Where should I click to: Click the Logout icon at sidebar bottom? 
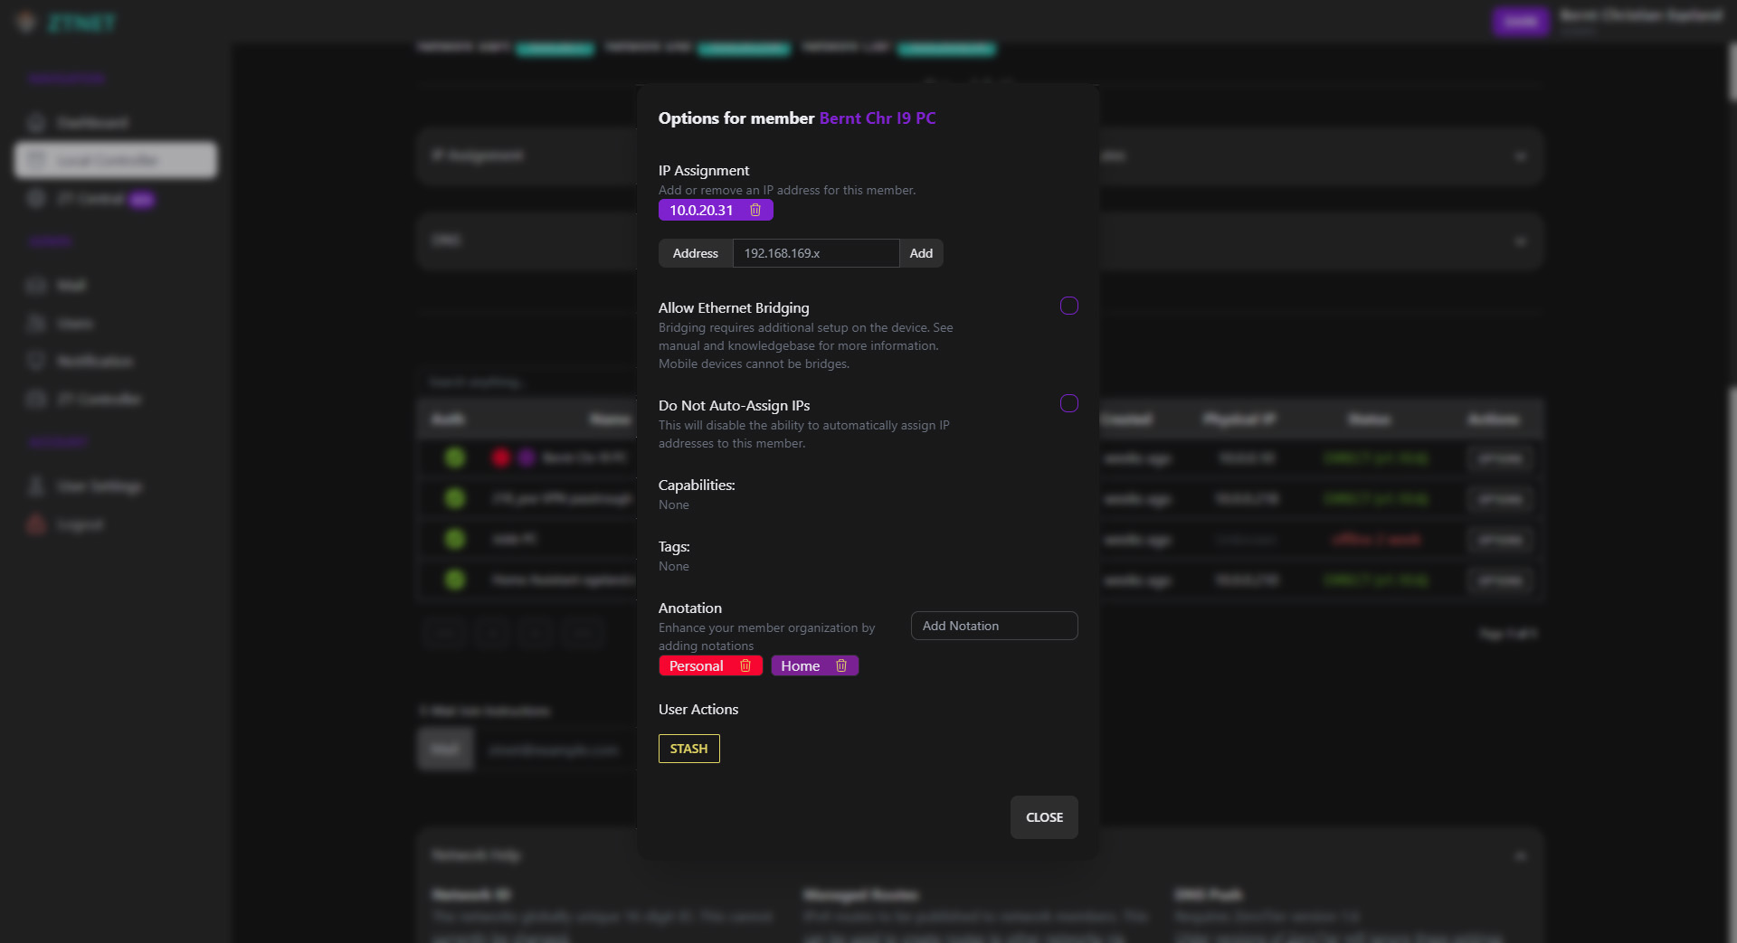pos(34,524)
